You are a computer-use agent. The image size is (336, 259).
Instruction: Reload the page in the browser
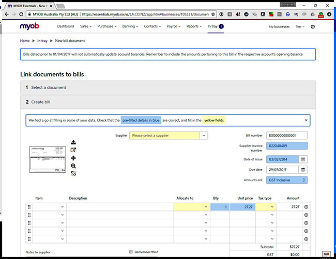[21, 14]
